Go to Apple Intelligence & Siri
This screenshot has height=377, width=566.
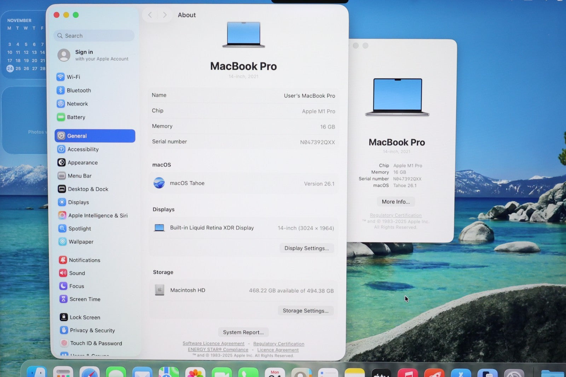[98, 215]
